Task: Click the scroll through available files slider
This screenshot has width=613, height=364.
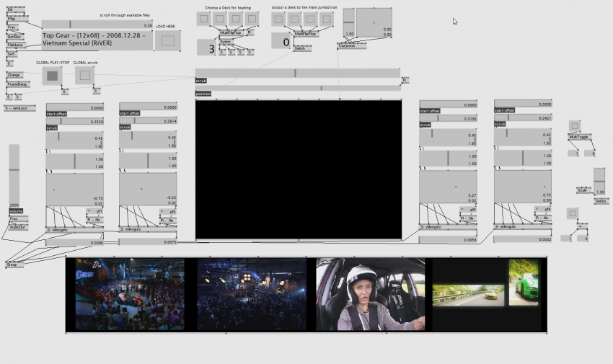Action: 97,25
